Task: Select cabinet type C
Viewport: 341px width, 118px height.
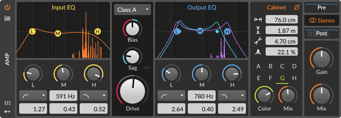Action: 282,66
